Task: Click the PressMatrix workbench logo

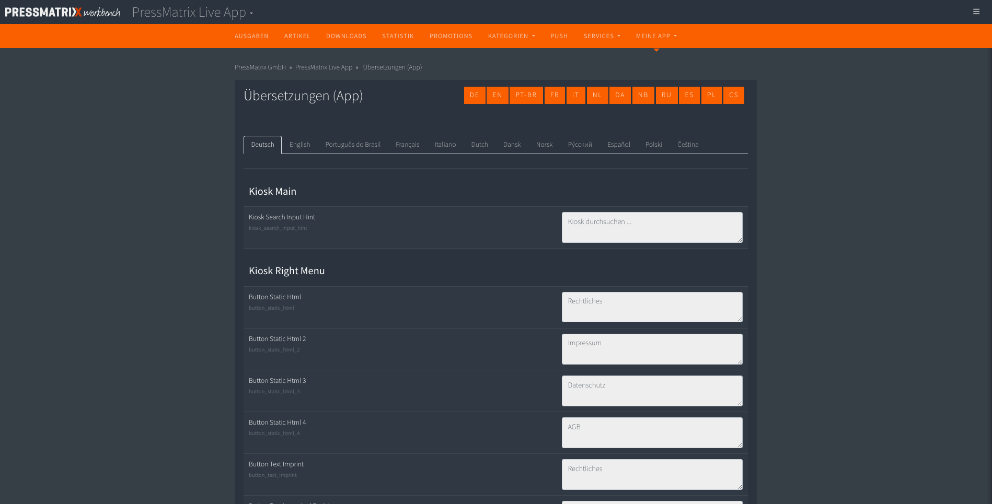Action: coord(63,12)
